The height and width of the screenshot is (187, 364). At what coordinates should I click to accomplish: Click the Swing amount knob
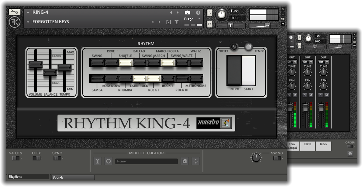coord(256,157)
